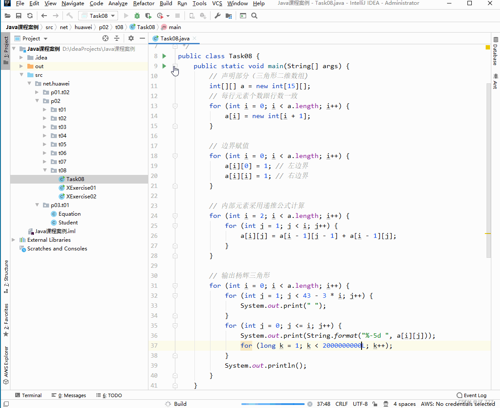
Task: Click the Run with Coverage icon
Action: [148, 16]
